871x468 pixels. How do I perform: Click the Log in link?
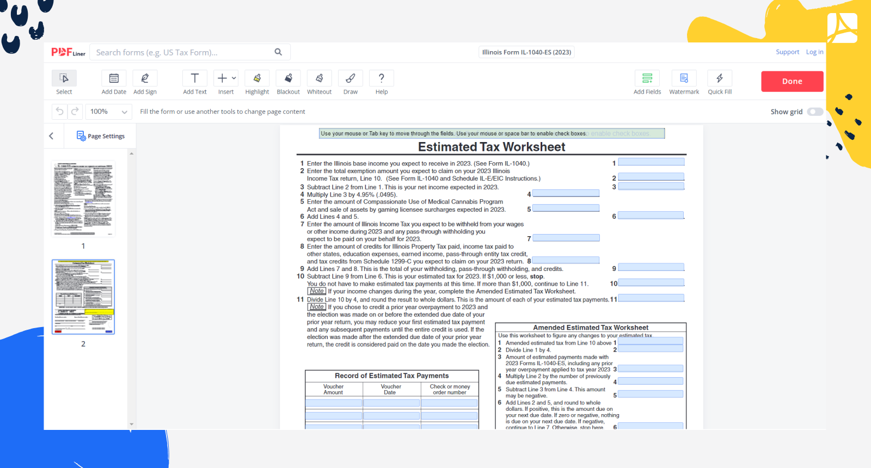click(x=814, y=52)
